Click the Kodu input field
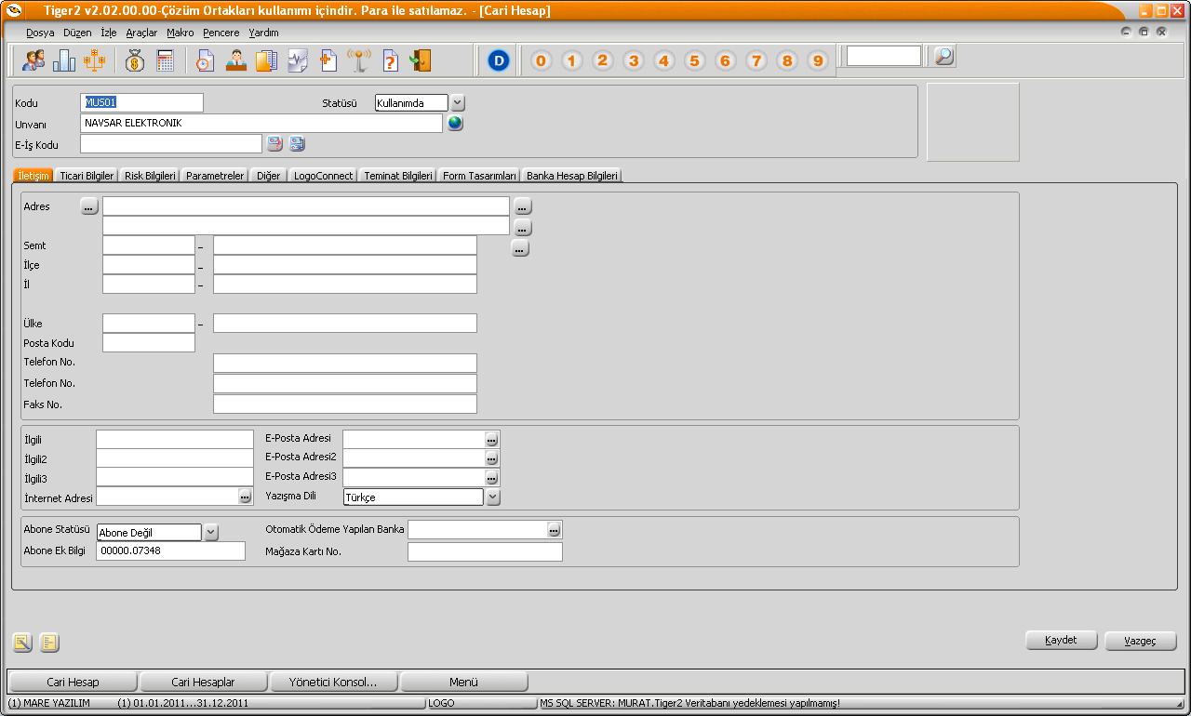The height and width of the screenshot is (716, 1191). 141,103
